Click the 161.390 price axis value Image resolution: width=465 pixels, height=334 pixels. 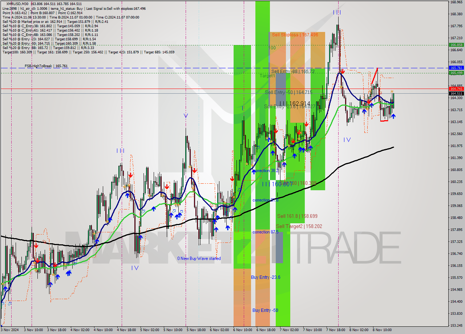click(456, 158)
